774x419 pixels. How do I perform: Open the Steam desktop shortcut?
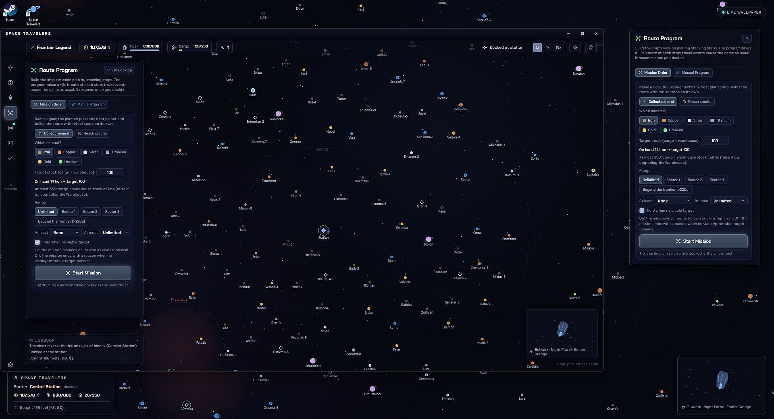[x=10, y=12]
